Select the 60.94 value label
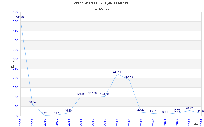This screenshot has height=127, width=204. point(32,102)
